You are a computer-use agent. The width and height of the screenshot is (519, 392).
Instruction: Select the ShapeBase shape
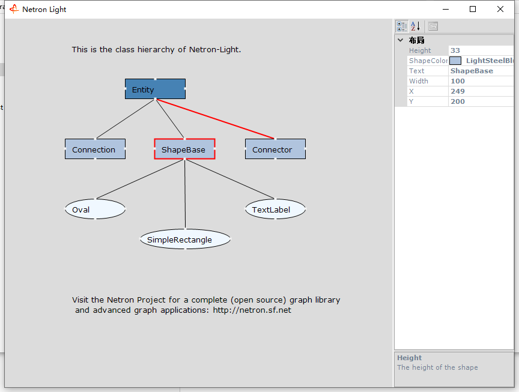pos(184,149)
